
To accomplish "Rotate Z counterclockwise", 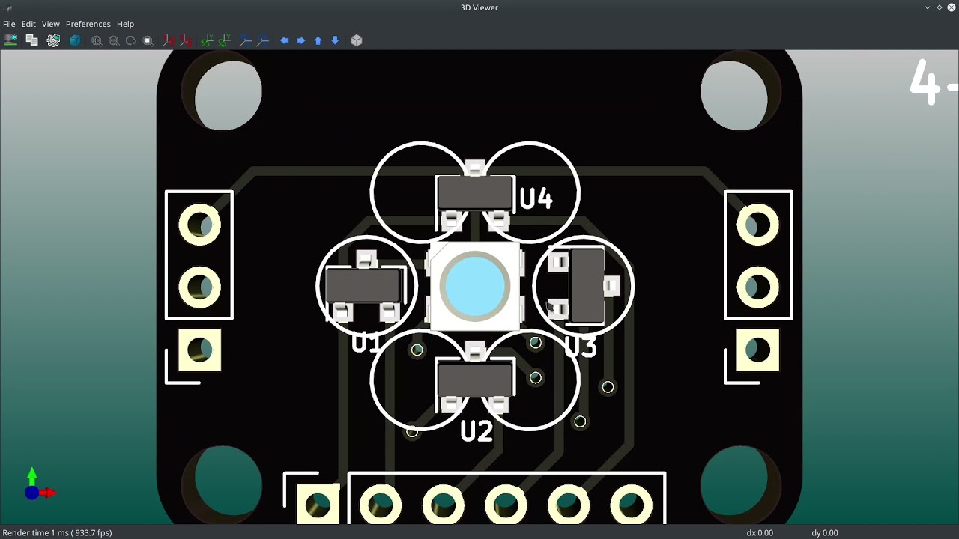I will click(x=263, y=40).
